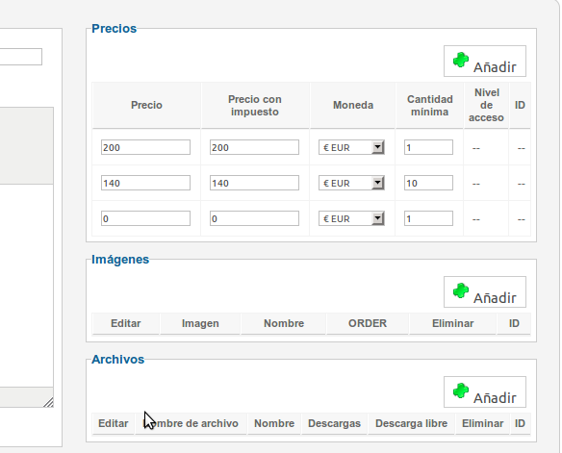This screenshot has width=562, height=453.
Task: Click the Cantidad mínima field in last price row
Action: [x=428, y=218]
